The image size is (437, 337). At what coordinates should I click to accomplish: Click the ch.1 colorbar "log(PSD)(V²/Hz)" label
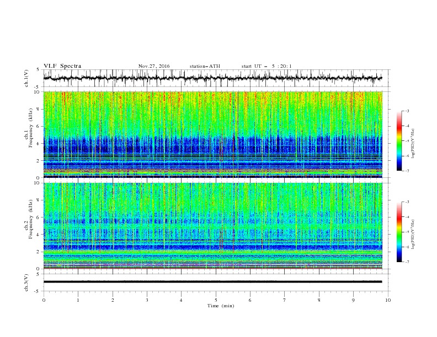click(x=413, y=144)
